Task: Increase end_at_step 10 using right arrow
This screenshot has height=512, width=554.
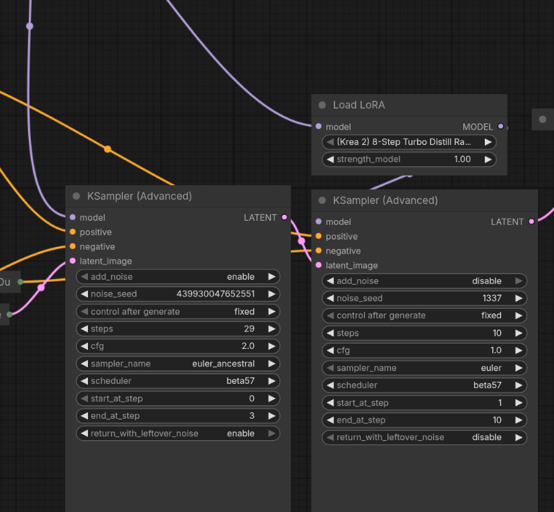Action: point(518,420)
